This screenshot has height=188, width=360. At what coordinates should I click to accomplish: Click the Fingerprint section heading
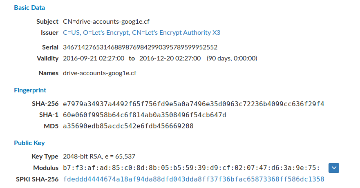[30, 90]
